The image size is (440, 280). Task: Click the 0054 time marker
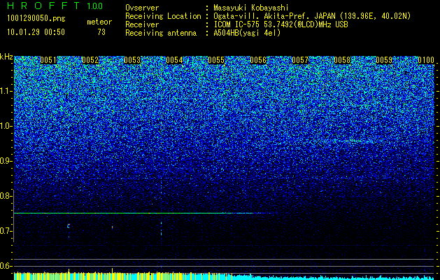coord(174,60)
